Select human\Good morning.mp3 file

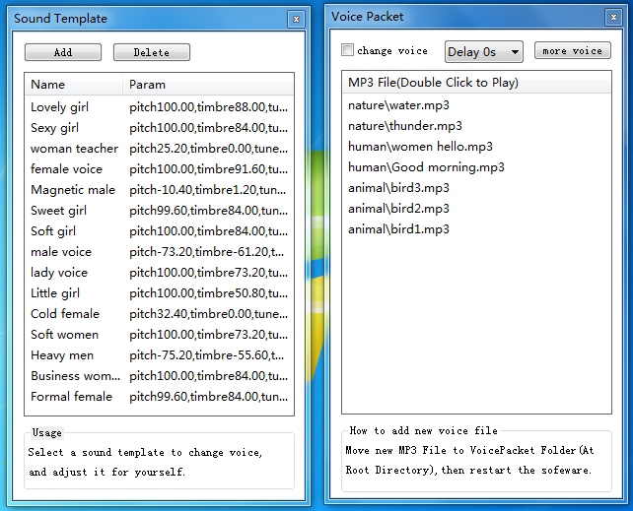click(476, 167)
